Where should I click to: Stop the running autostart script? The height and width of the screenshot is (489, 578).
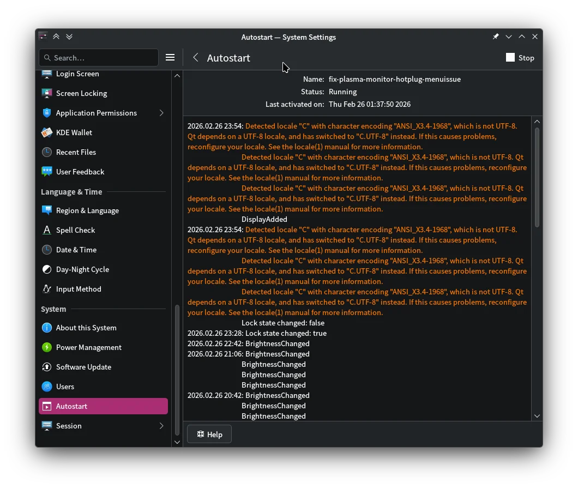click(520, 58)
